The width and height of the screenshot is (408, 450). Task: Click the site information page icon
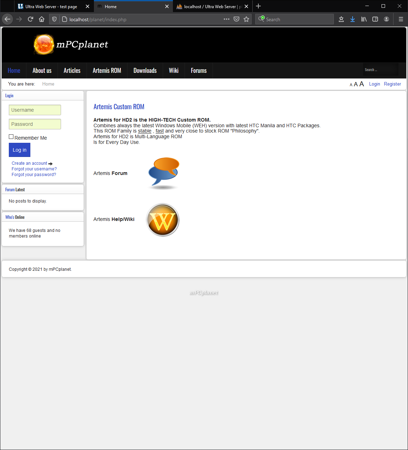(x=65, y=19)
